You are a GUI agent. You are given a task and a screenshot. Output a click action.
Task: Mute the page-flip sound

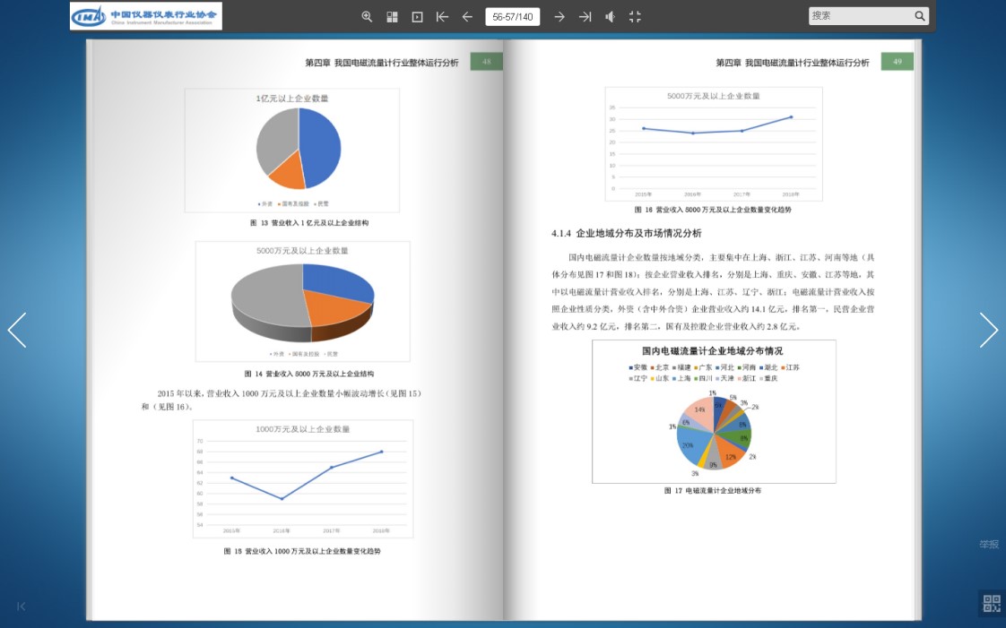[610, 17]
